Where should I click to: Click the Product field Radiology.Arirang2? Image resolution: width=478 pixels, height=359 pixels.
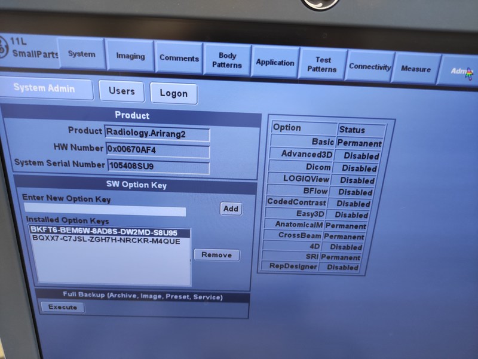[157, 134]
